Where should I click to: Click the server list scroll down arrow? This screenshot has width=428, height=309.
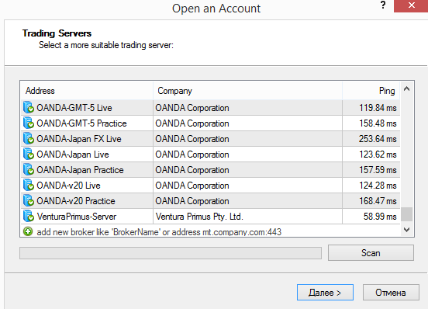pos(406,230)
